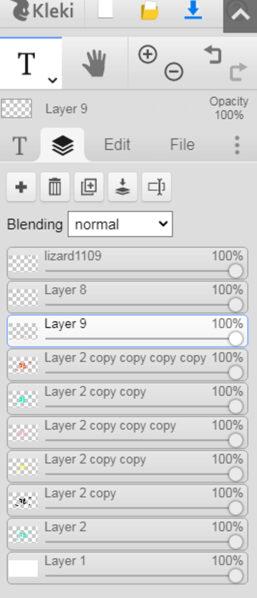Collapse the toolbar with the up chevron

pyautogui.click(x=240, y=16)
